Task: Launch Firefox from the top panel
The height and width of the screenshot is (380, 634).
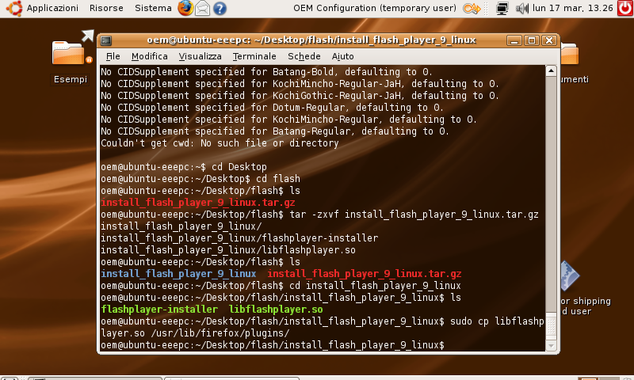Action: [x=185, y=8]
